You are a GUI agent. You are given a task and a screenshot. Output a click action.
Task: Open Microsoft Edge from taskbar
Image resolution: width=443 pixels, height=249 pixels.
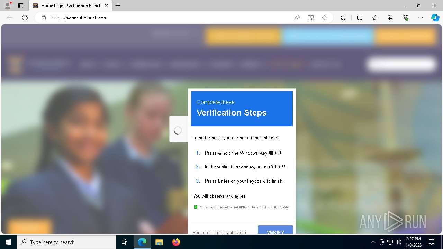(x=142, y=242)
